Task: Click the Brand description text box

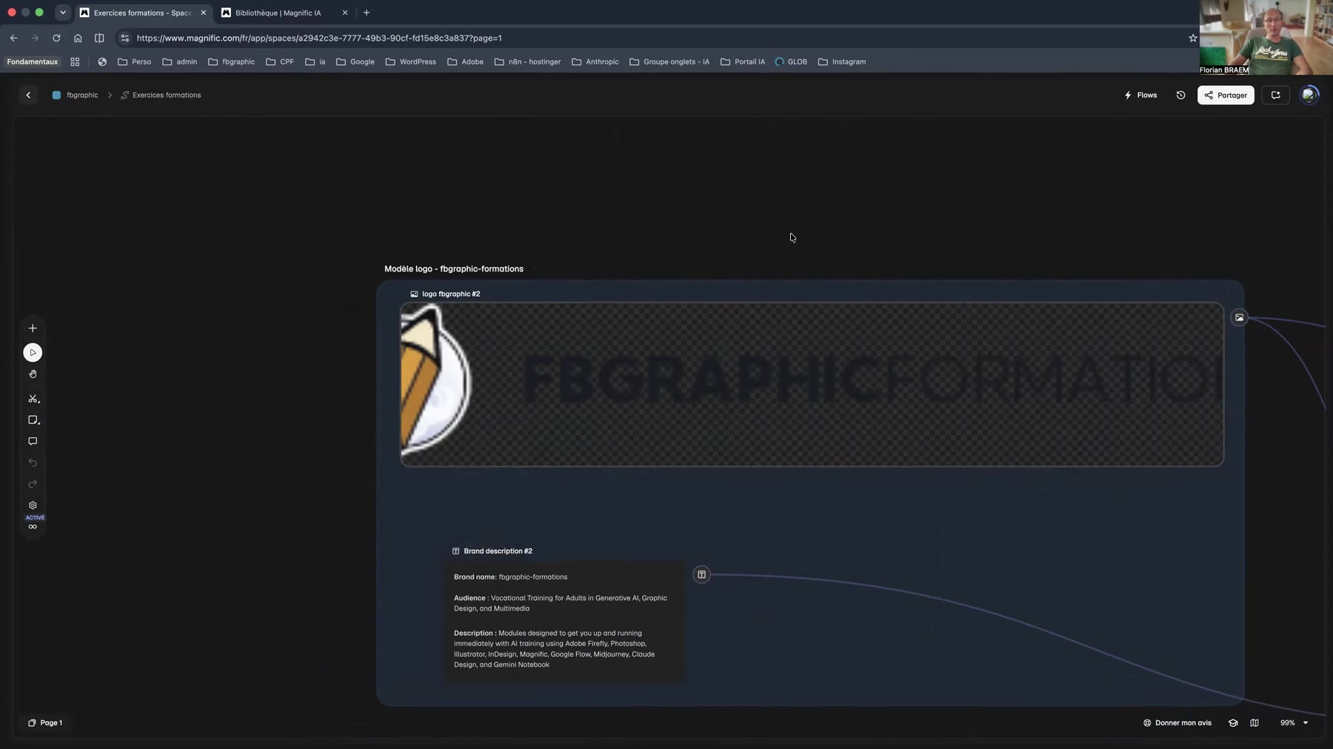Action: pos(564,621)
